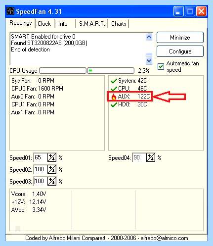Click the 'Vcore: 1,40V' voltage reading
The width and height of the screenshot is (213, 246).
pyautogui.click(x=29, y=194)
